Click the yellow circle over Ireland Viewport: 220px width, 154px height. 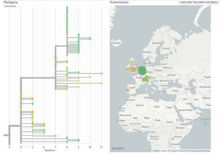coord(127,69)
